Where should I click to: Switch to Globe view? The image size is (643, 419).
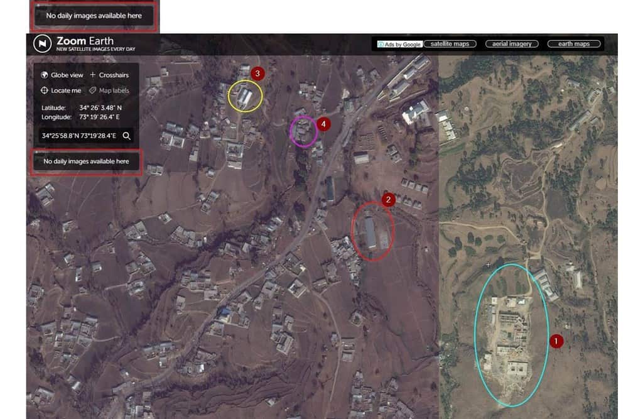click(67, 75)
